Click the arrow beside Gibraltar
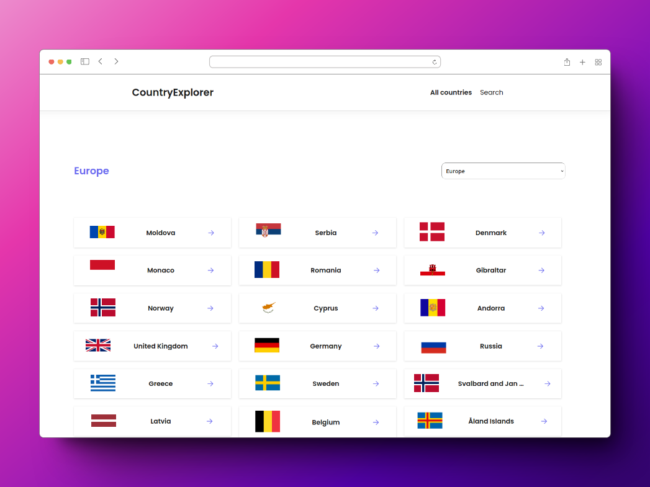Viewport: 650px width, 487px height. pyautogui.click(x=541, y=270)
